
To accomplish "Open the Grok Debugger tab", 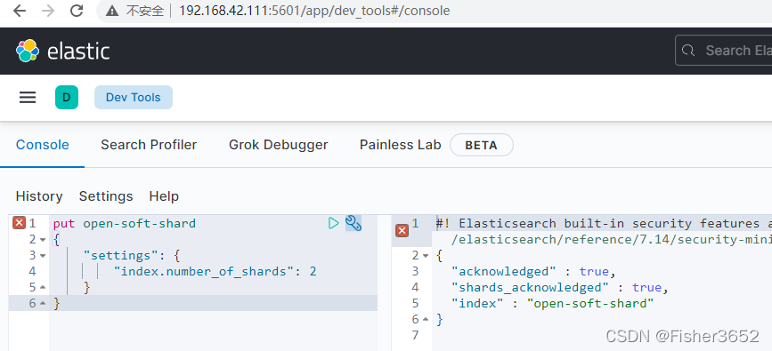I will [x=278, y=145].
